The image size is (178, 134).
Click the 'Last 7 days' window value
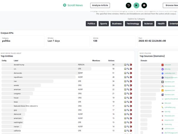(x=54, y=41)
